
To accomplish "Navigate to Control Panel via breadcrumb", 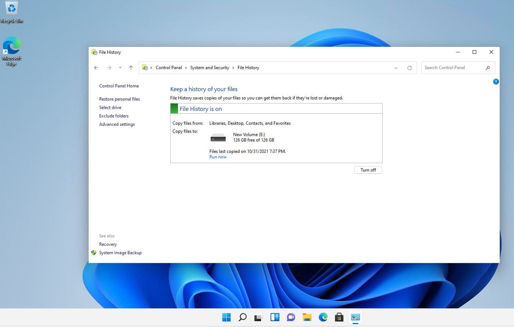I will tap(168, 67).
